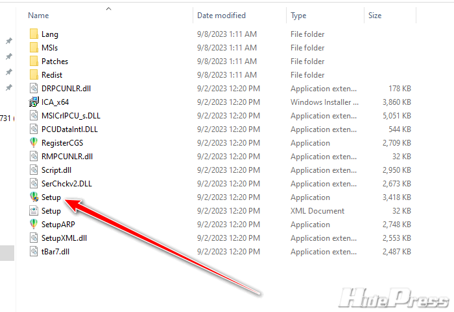Click the Setup XML Document icon
Screen dimensions: 454x312
[x=34, y=211]
